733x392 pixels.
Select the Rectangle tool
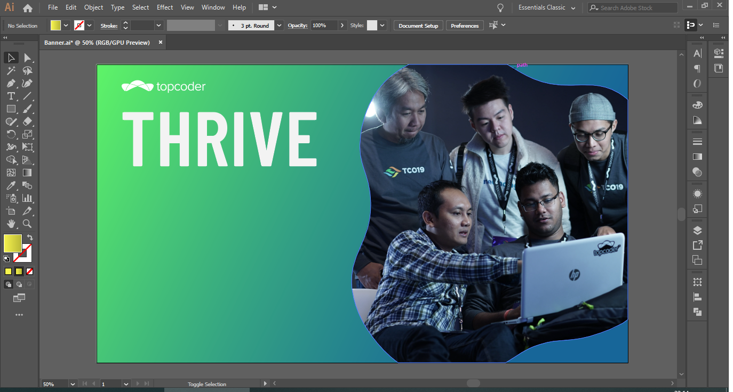click(x=11, y=109)
